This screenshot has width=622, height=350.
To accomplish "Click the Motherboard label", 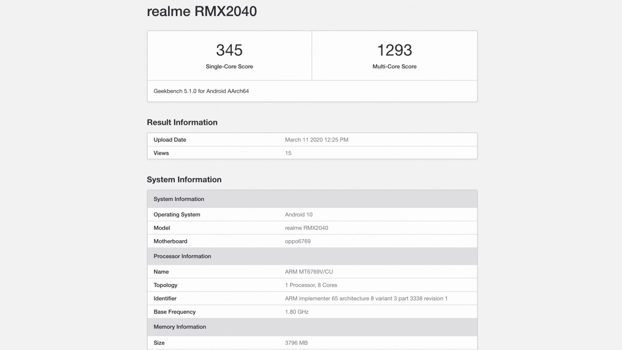I will click(170, 241).
